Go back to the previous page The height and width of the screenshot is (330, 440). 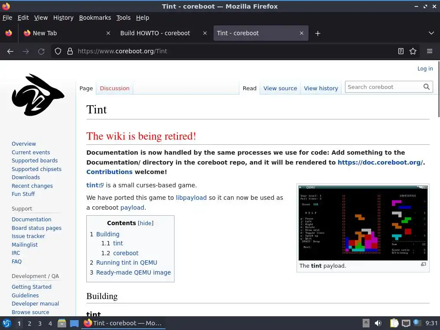pos(10,52)
